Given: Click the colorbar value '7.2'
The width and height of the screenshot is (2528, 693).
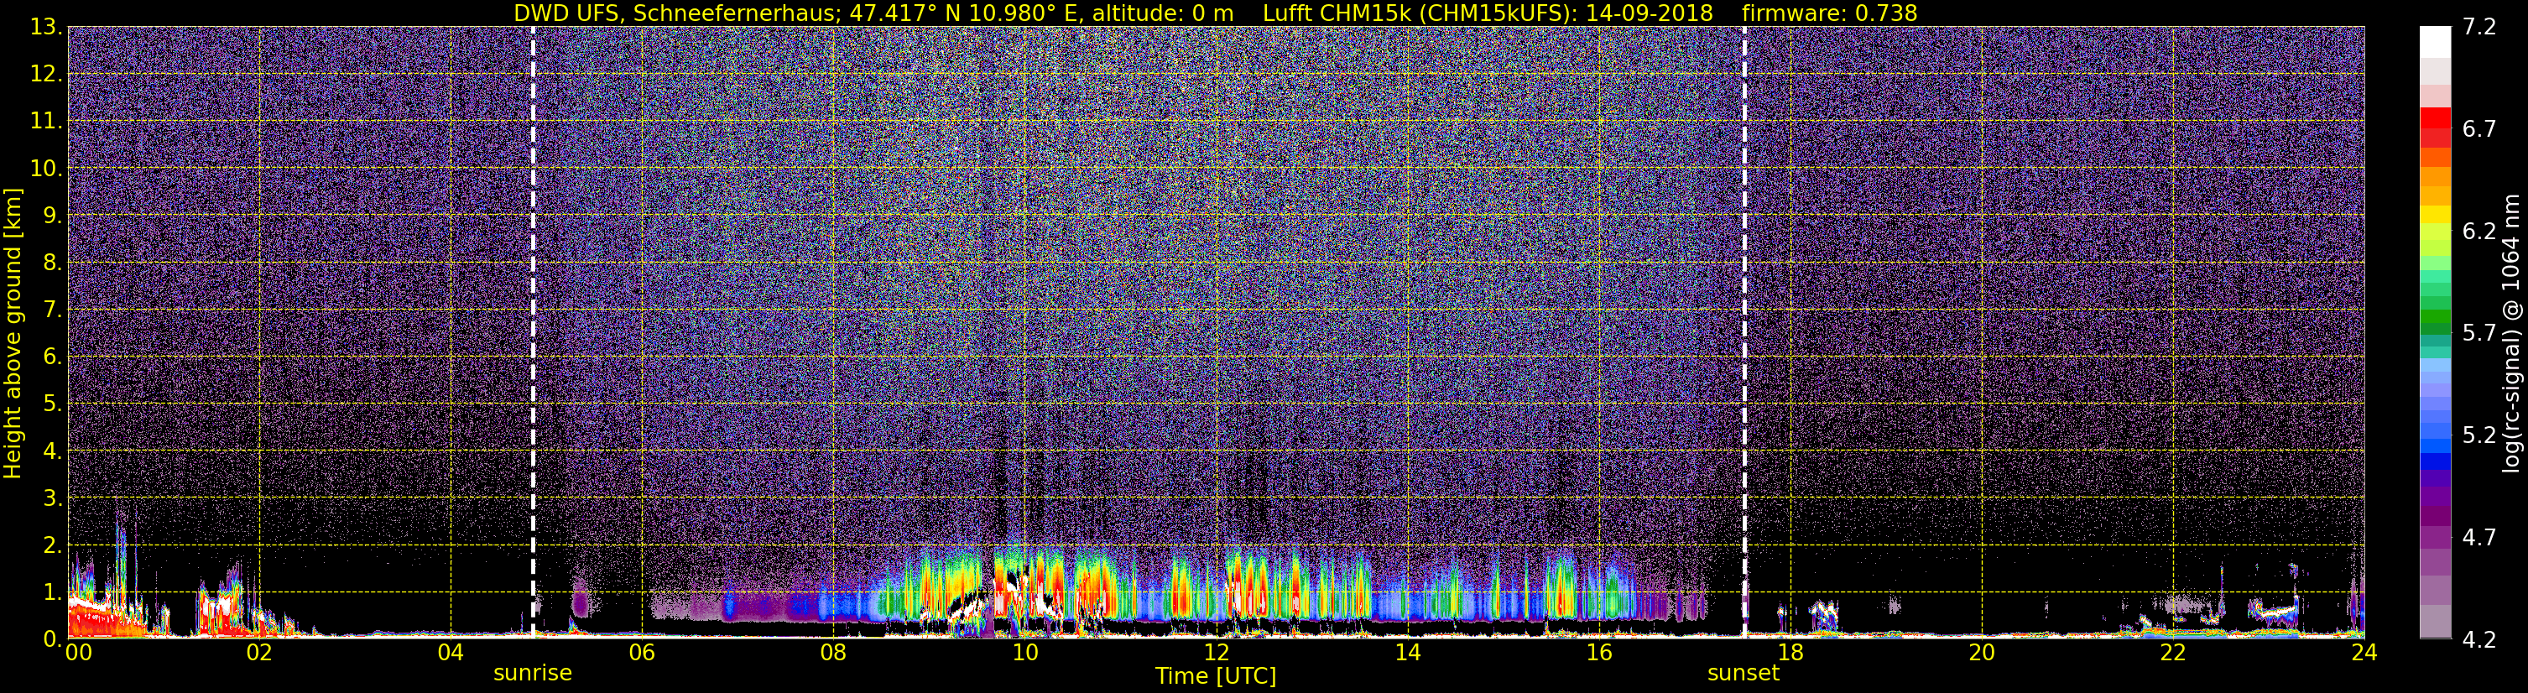Looking at the screenshot, I should pos(2479,28).
